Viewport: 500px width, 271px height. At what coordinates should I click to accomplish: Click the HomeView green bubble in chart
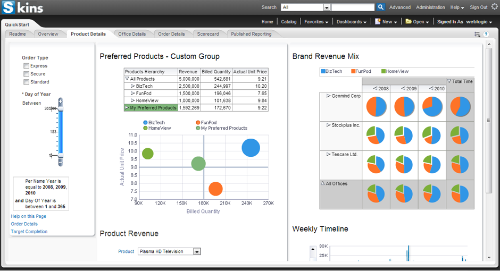147,154
